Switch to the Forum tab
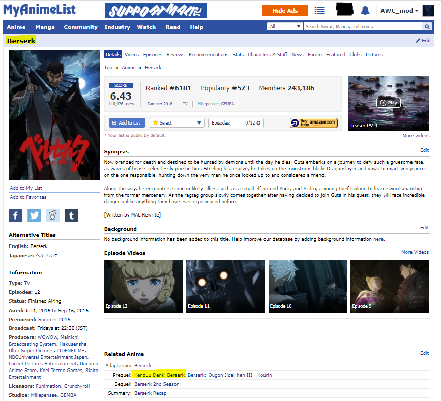 315,55
